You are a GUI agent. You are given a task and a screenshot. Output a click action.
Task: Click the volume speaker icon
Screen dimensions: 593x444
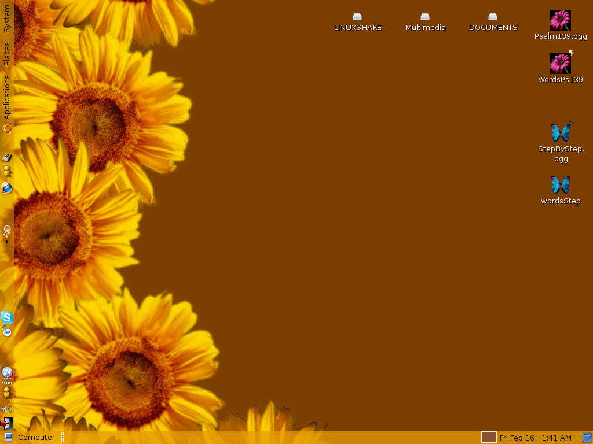point(7,409)
